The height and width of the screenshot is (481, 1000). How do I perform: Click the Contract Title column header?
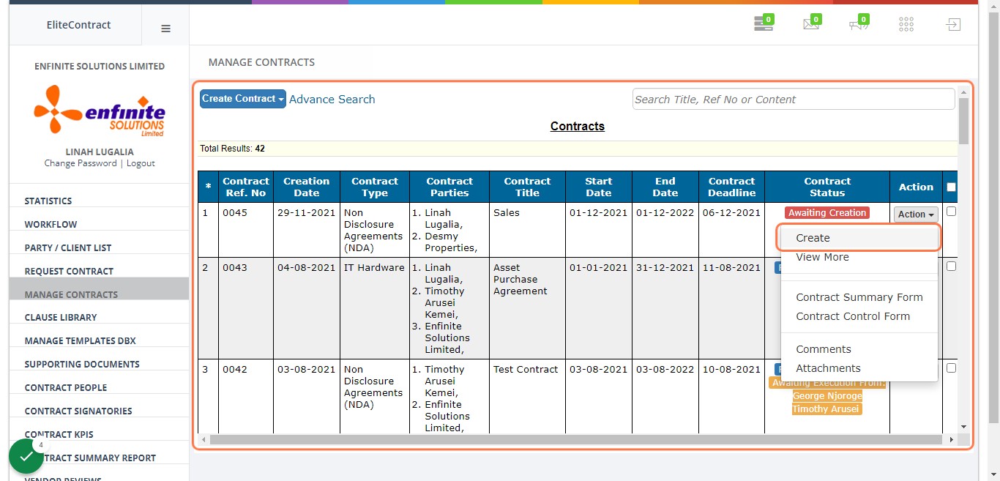point(527,187)
